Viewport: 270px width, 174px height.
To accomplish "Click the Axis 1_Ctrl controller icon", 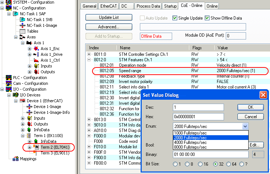I will pos(36,60).
